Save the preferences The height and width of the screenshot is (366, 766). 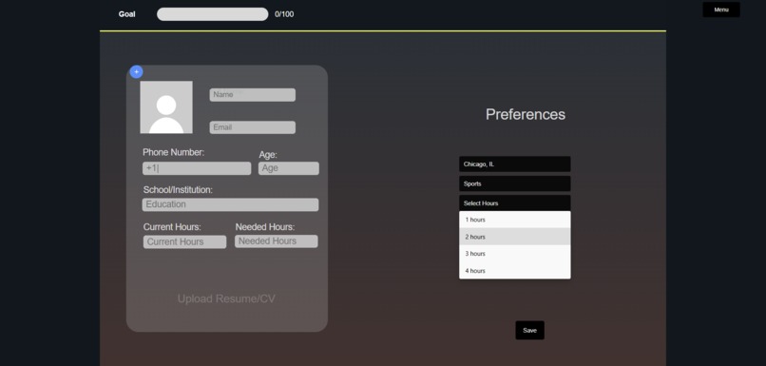tap(529, 330)
